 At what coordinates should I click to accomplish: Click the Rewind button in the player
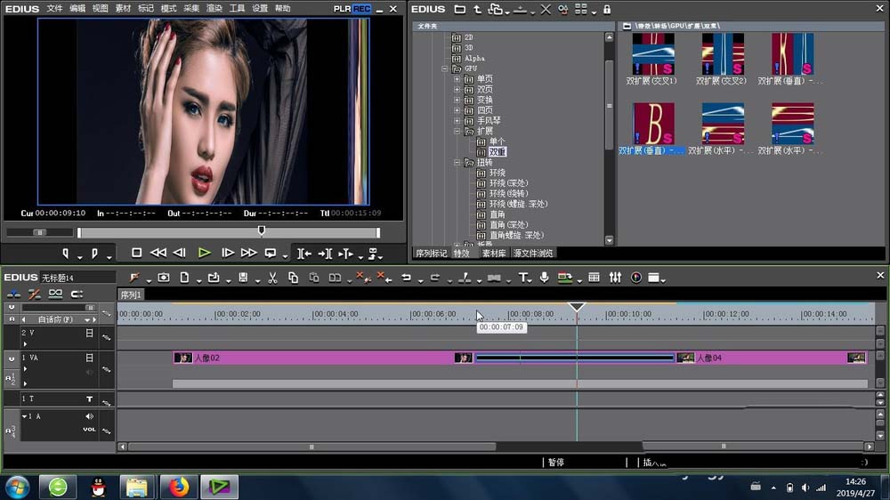[158, 254]
